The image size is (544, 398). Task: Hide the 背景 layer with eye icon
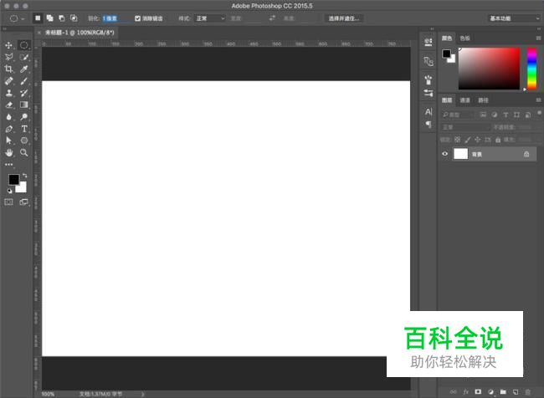coord(444,154)
